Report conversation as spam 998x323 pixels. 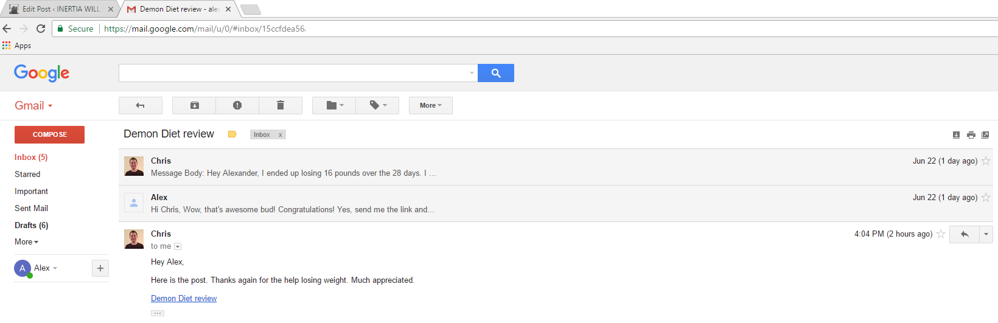[237, 105]
